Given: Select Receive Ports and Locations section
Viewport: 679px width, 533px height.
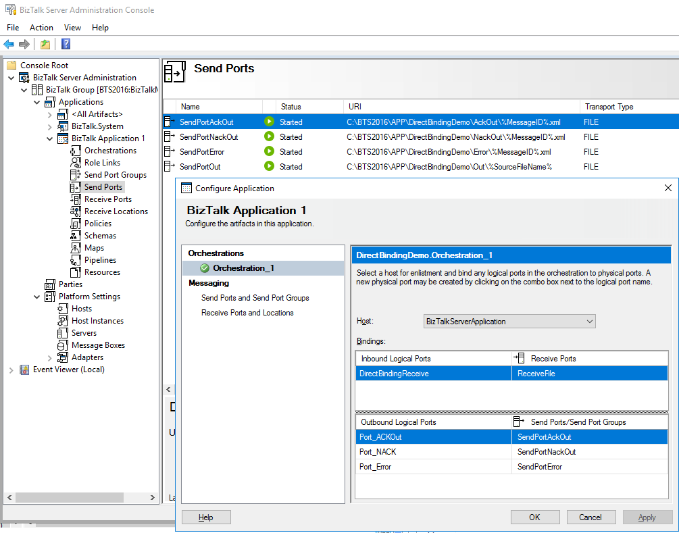Looking at the screenshot, I should coord(247,313).
